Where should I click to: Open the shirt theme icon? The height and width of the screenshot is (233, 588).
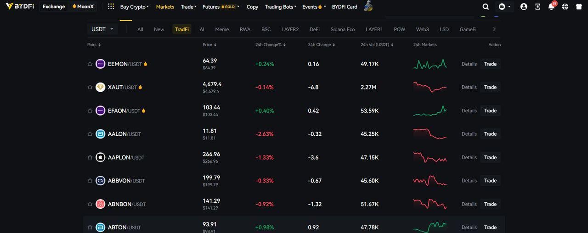[x=579, y=7]
